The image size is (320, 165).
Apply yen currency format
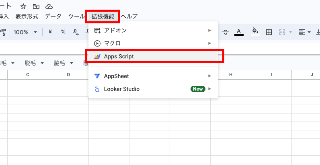click(50, 32)
